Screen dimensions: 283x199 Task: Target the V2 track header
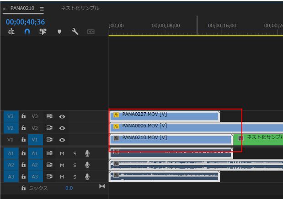(x=35, y=128)
